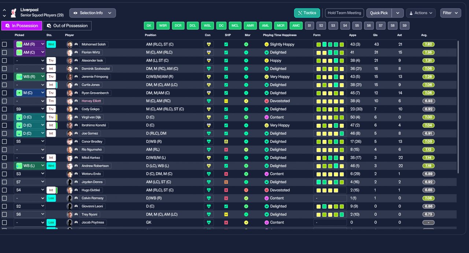
Task: Tick the checkbox for Mohamed Salah
Action: (4, 44)
